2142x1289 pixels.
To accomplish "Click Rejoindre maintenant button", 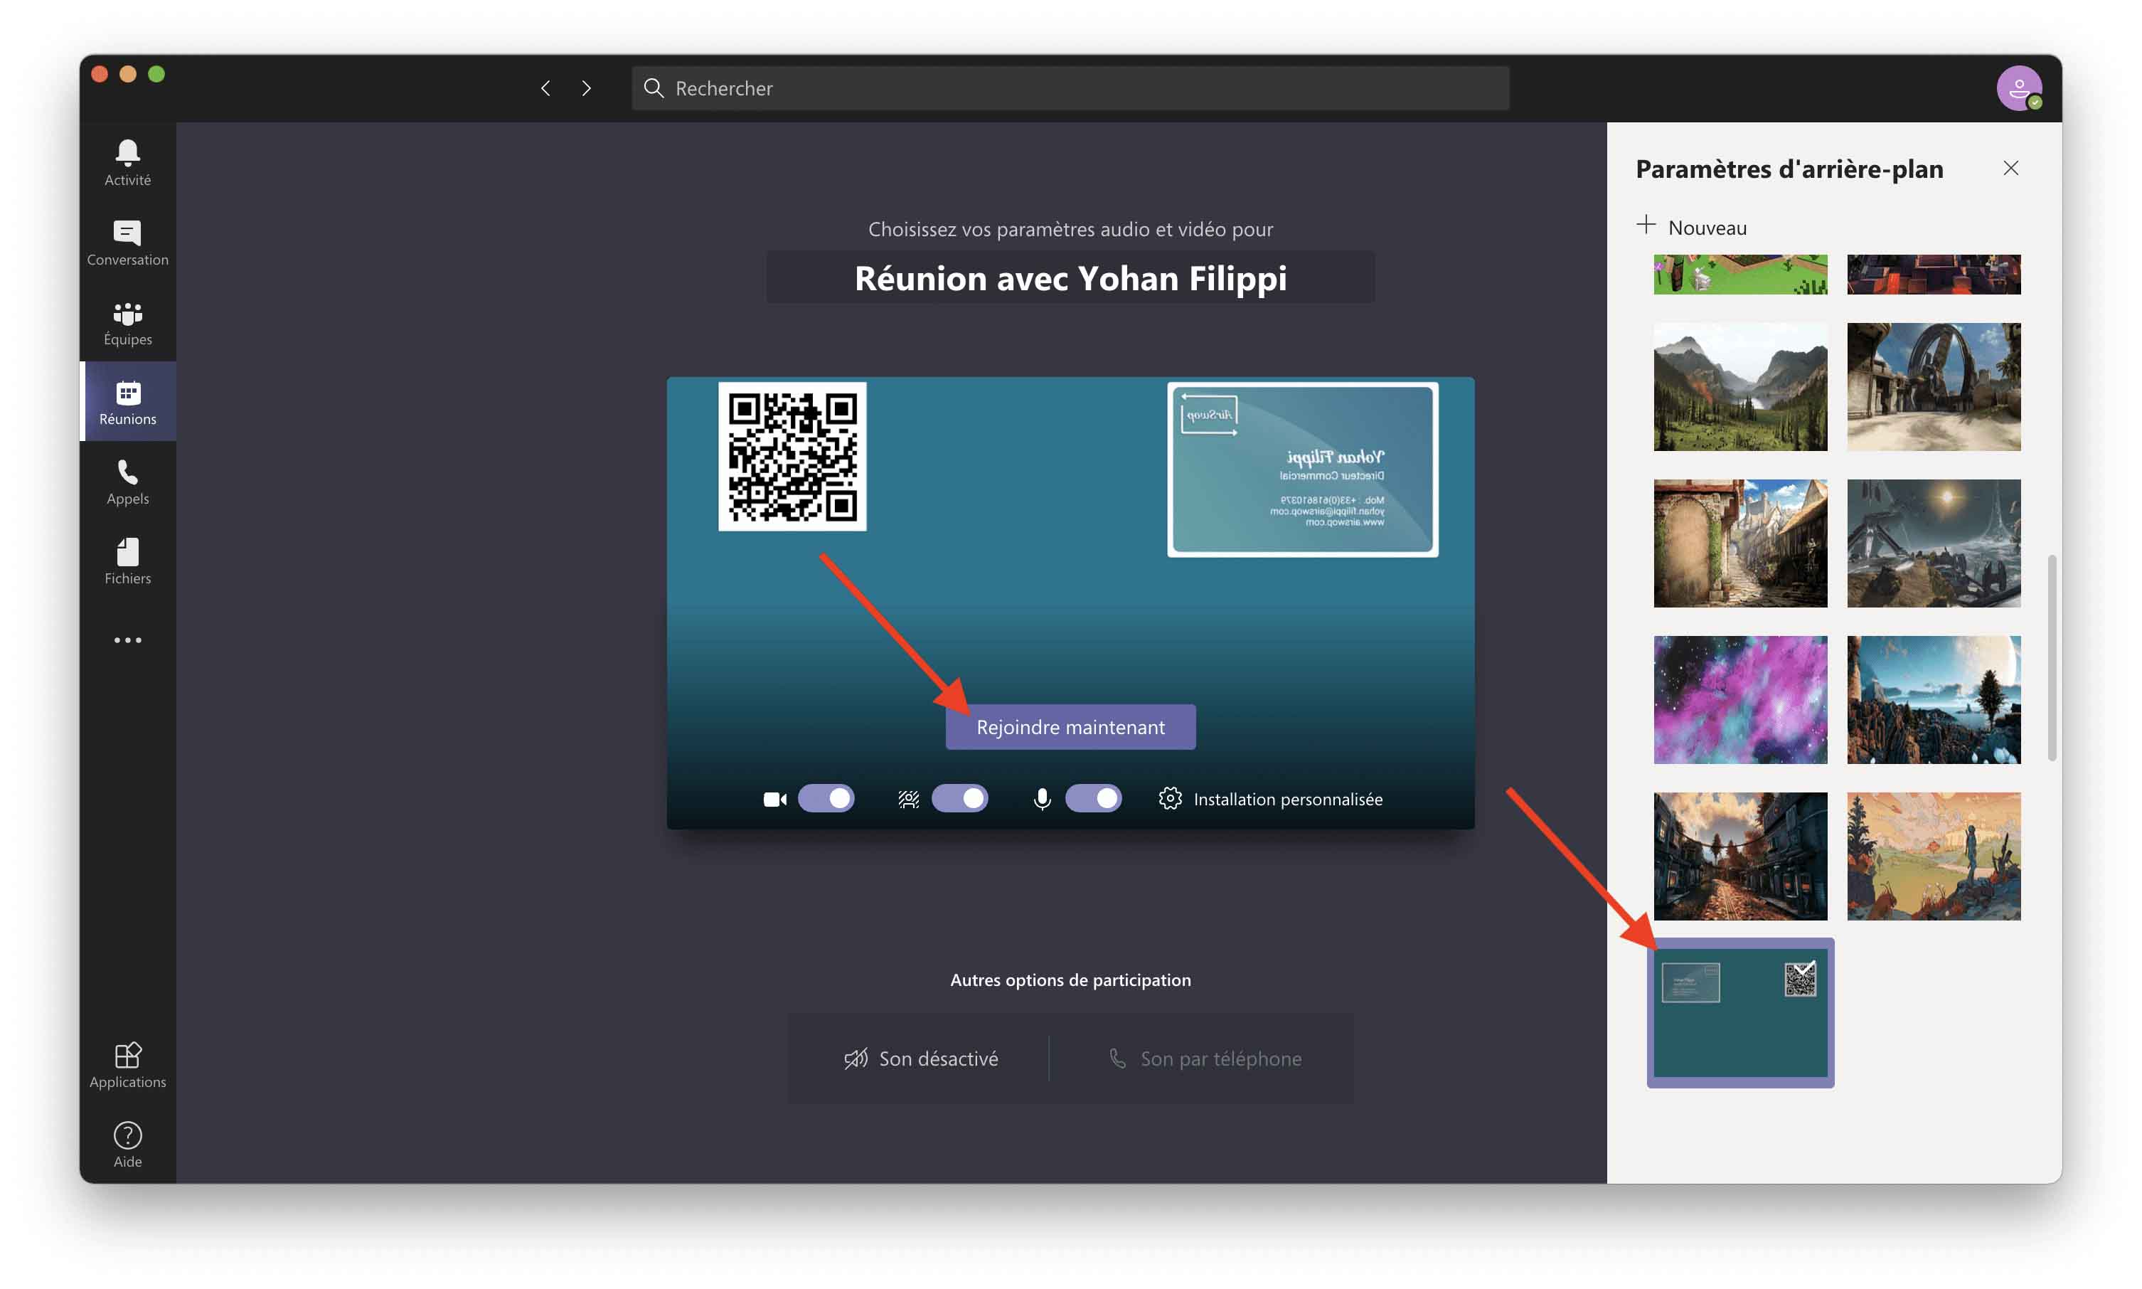I will pyautogui.click(x=1070, y=726).
